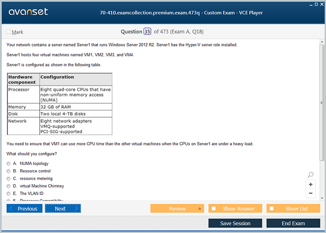
Task: Pick answer C. resource metering
Action: [9, 178]
